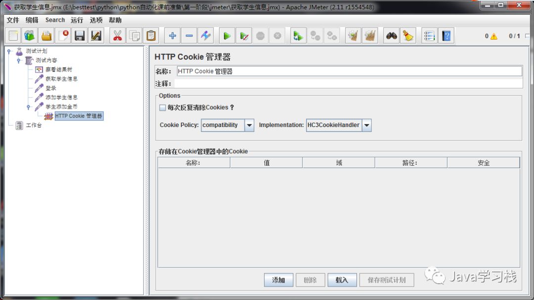Open the 运行 menu
The height and width of the screenshot is (300, 534).
click(77, 20)
